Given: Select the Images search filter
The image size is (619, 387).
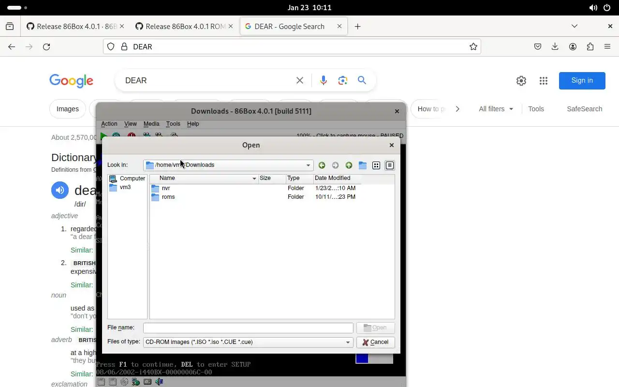Looking at the screenshot, I should click(x=68, y=109).
